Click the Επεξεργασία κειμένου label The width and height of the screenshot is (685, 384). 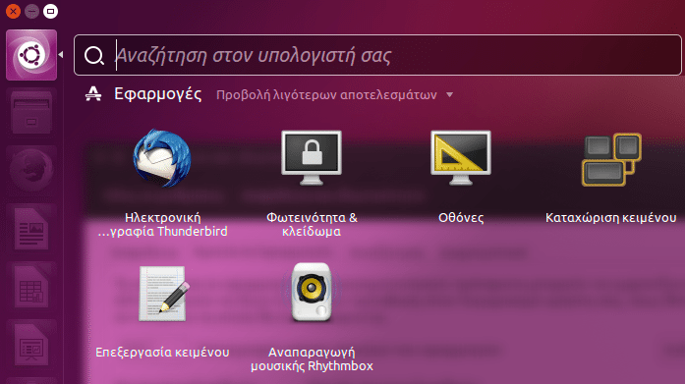pos(162,353)
